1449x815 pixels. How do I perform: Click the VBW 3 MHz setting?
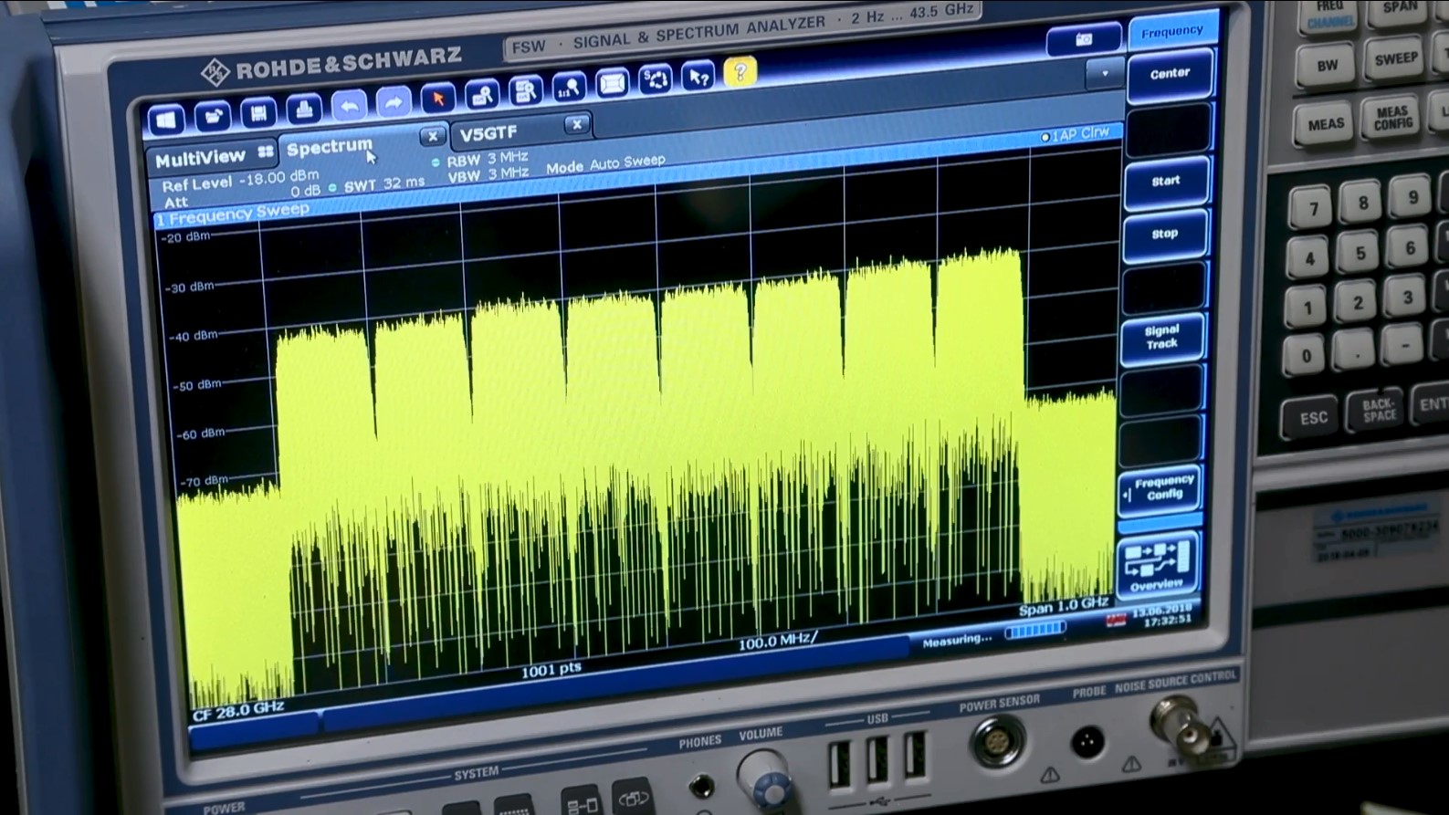(488, 174)
